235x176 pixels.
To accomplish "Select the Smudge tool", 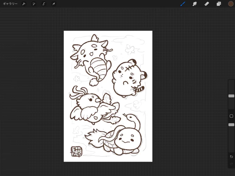I will 195,4.
